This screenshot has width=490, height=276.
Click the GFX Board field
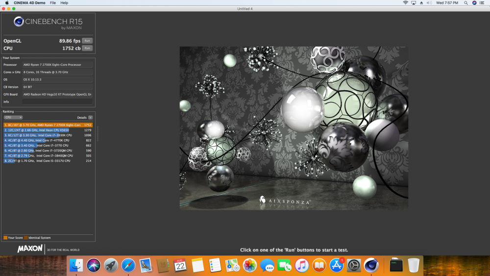pyautogui.click(x=57, y=95)
